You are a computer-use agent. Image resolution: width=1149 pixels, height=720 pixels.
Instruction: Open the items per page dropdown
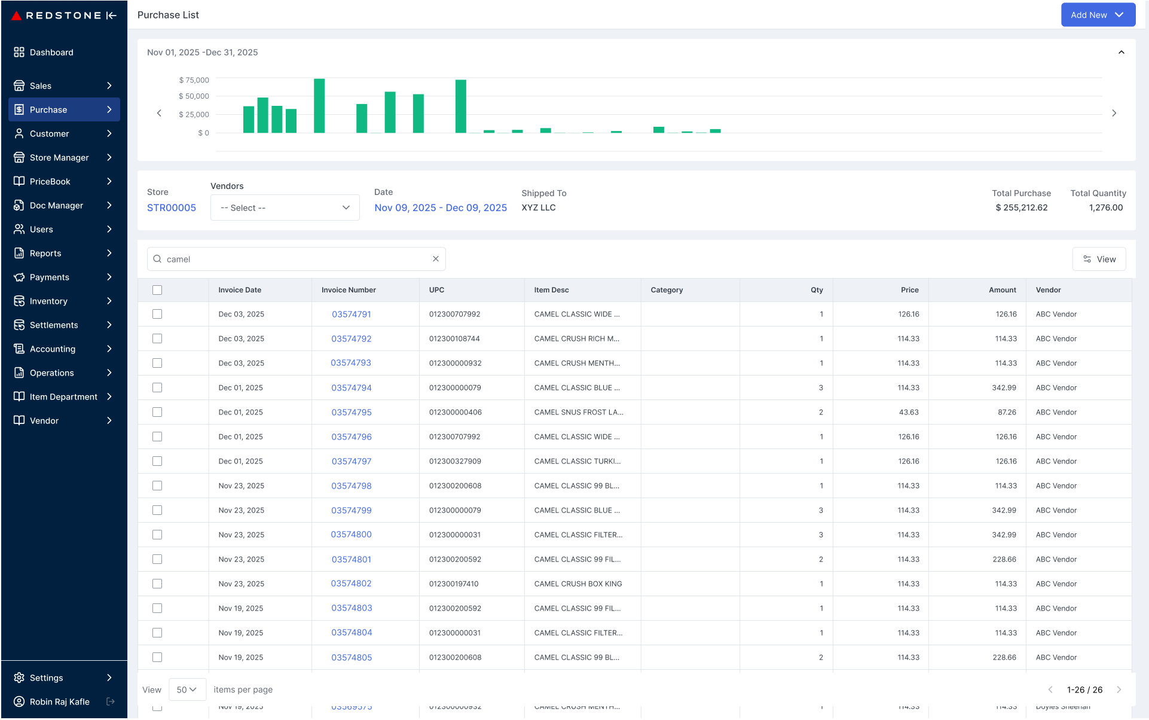pyautogui.click(x=187, y=689)
